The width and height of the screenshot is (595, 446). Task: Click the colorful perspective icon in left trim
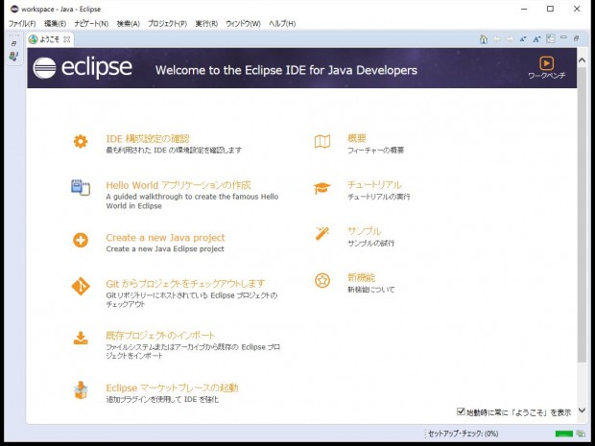(13, 57)
